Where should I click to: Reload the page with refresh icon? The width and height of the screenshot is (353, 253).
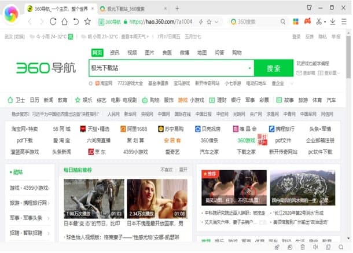(x=53, y=21)
